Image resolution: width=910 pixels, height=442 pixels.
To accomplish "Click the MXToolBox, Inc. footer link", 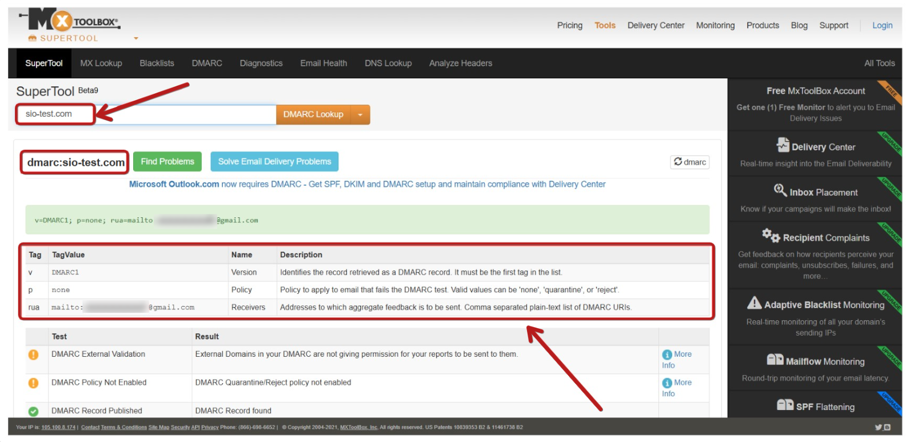I will pos(359,427).
